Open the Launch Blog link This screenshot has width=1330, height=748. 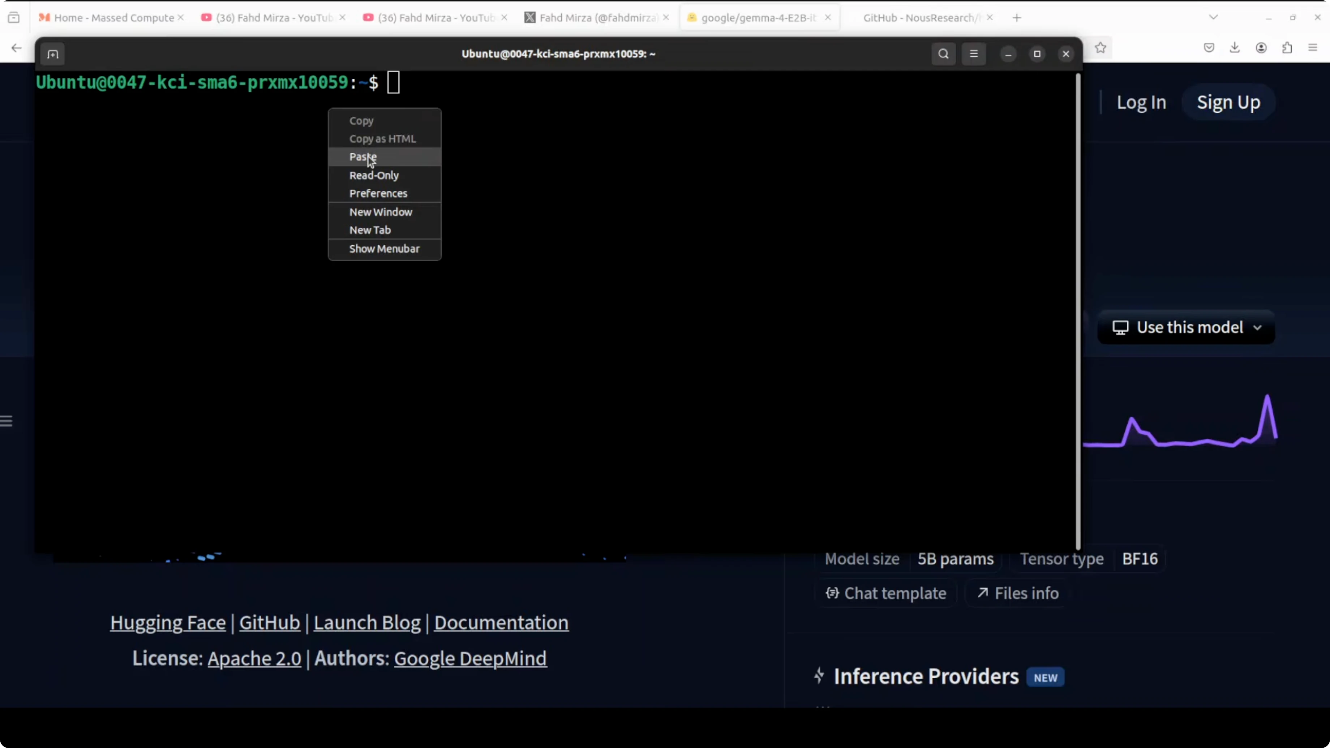366,623
